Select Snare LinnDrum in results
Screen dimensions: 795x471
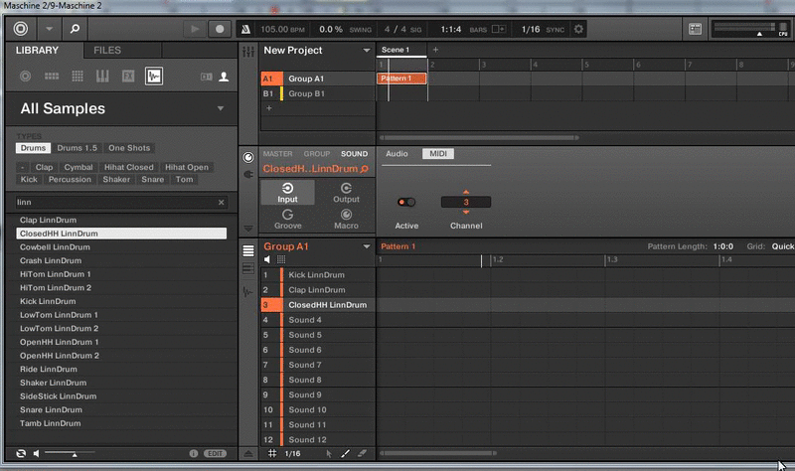(x=121, y=409)
